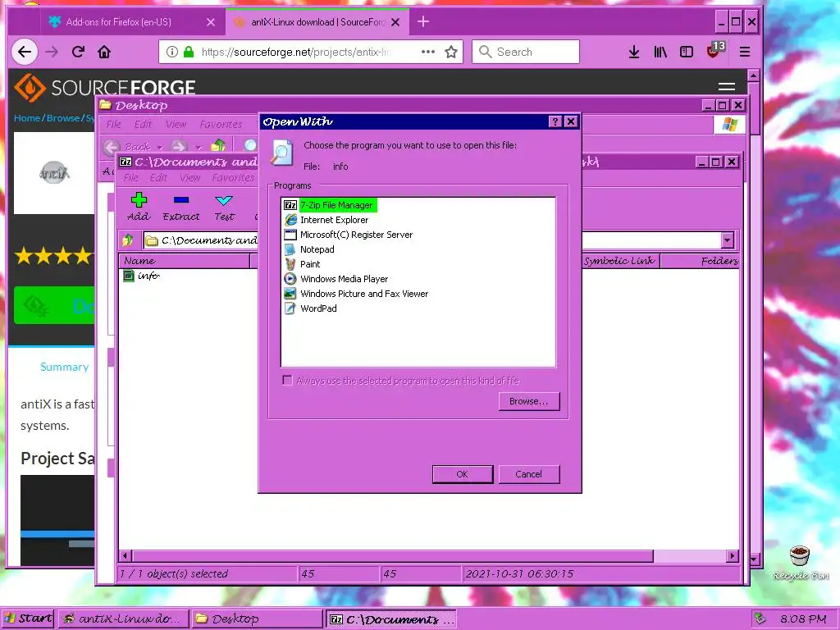Confirm with the OK button

(x=463, y=474)
